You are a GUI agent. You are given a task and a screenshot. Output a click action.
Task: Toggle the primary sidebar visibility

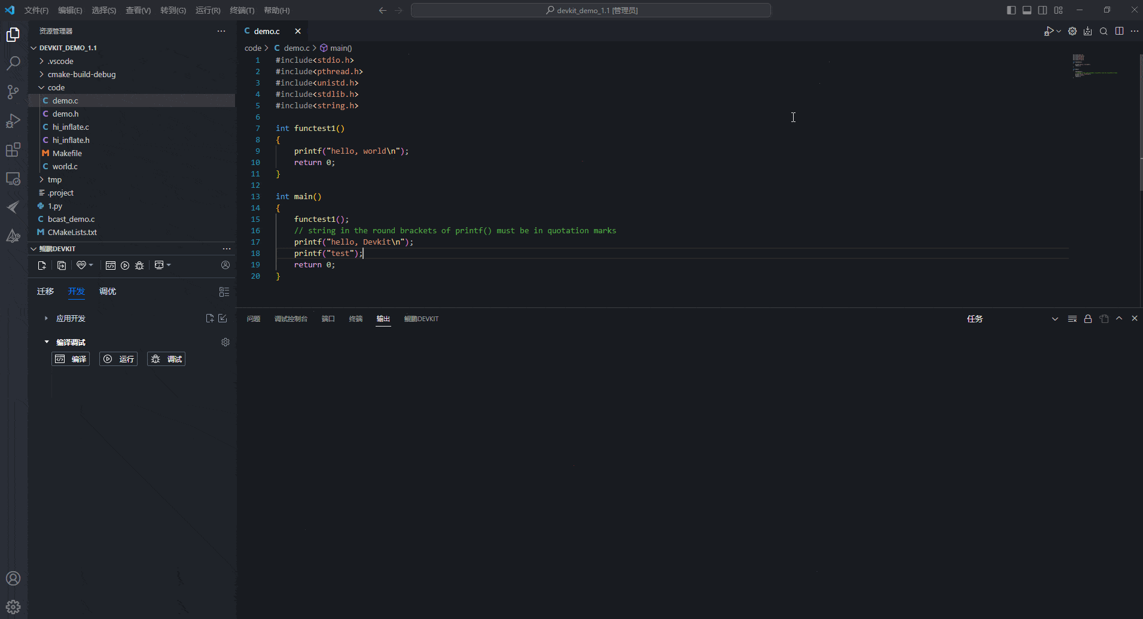1011,10
